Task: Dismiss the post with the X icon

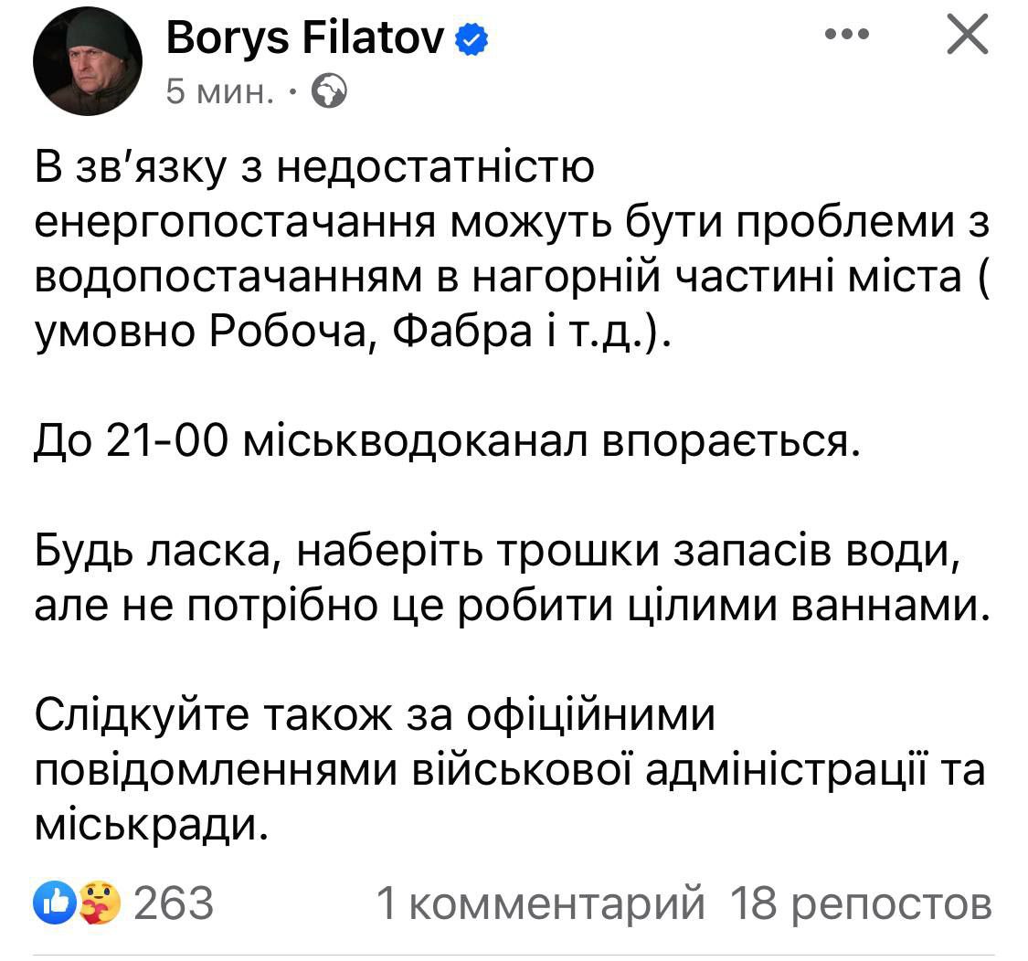Action: (966, 36)
